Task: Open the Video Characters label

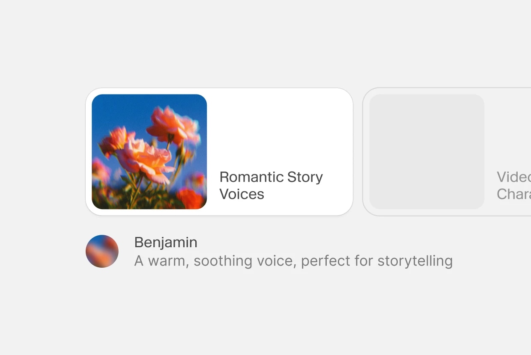Action: (x=513, y=185)
